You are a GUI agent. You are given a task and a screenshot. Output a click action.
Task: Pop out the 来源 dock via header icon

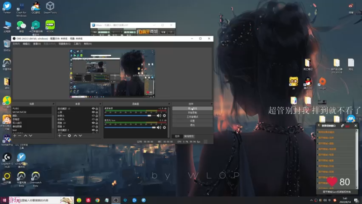coord(100,104)
